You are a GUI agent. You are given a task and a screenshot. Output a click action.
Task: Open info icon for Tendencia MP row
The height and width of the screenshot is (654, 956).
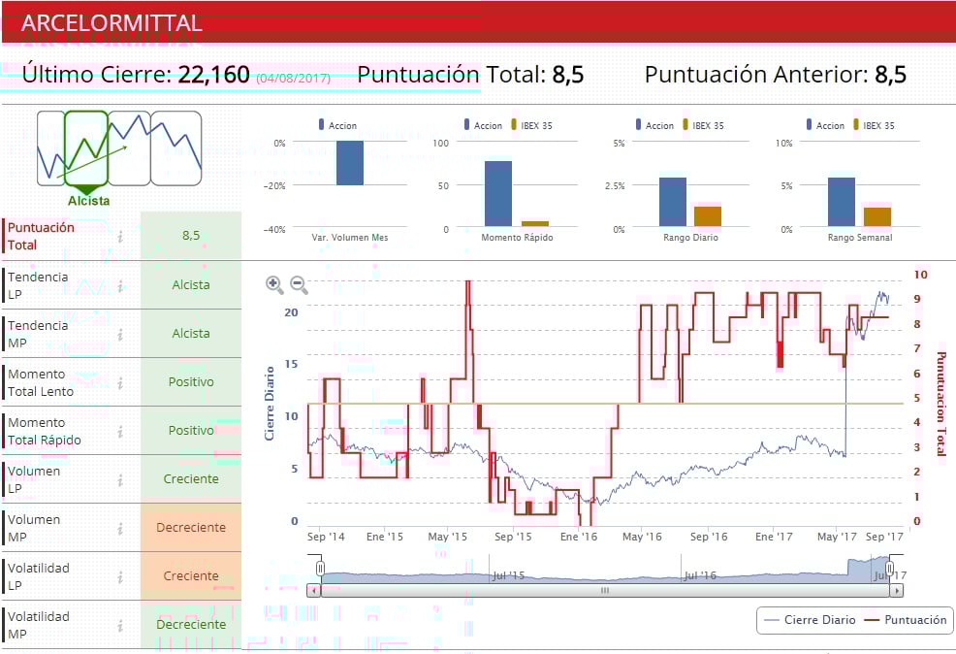120,335
